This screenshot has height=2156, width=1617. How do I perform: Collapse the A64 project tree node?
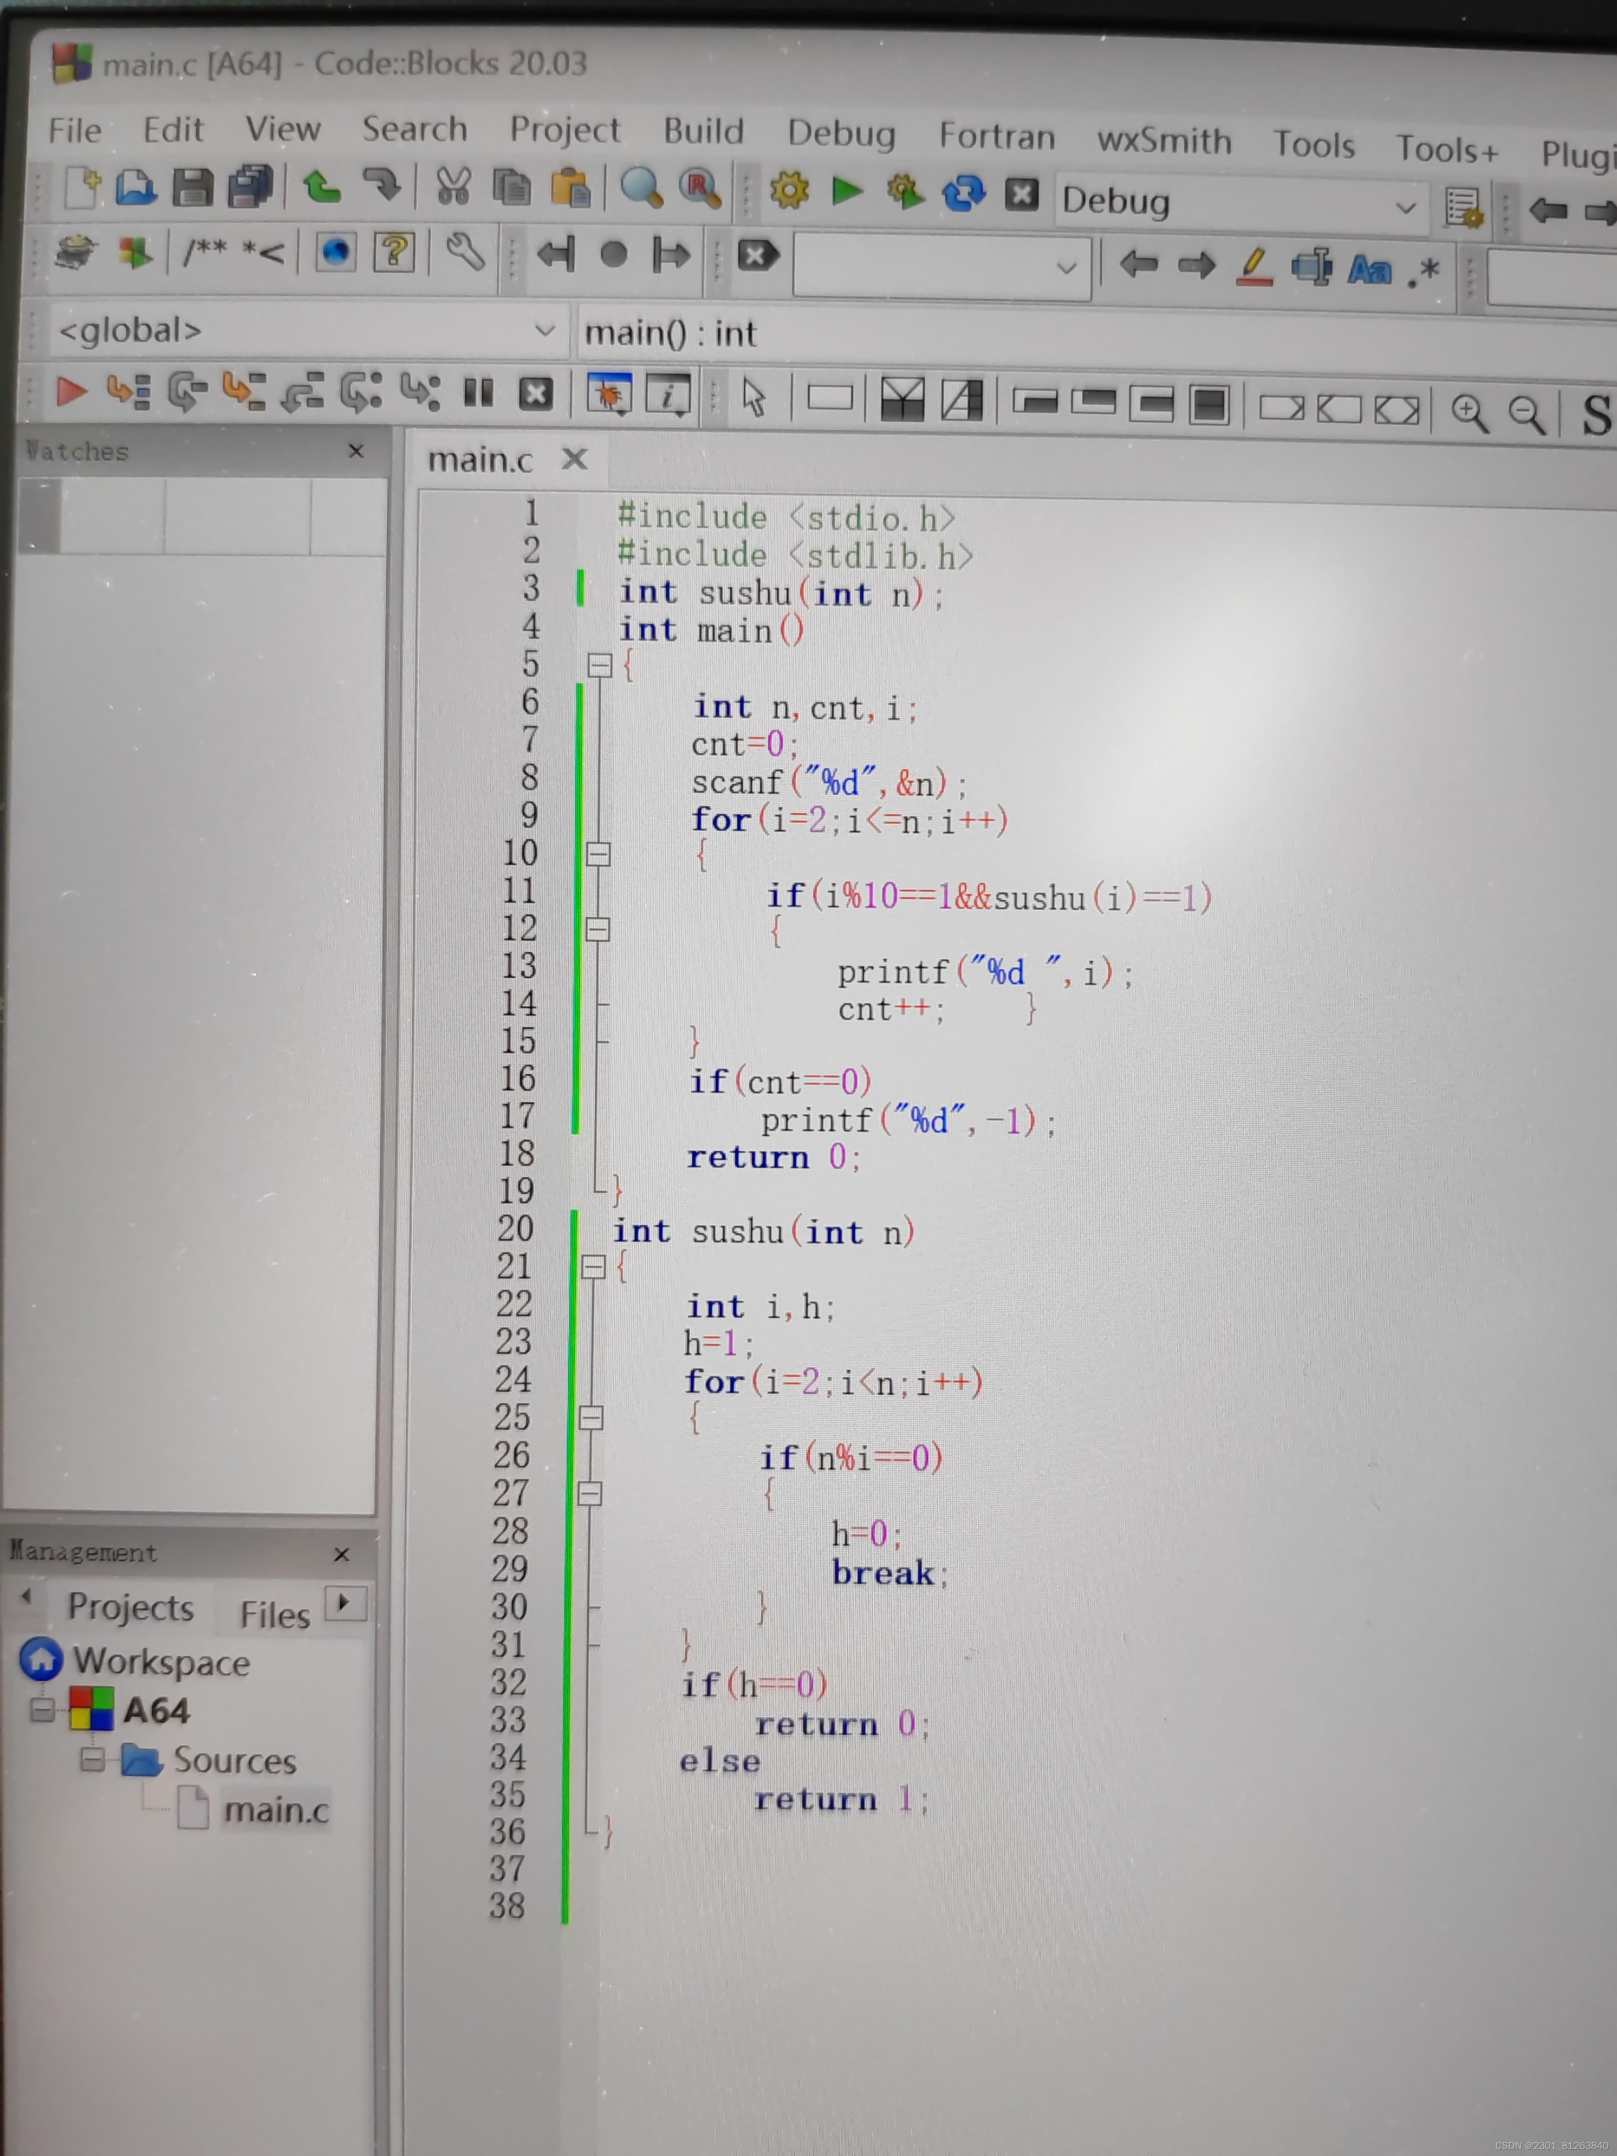[42, 1709]
